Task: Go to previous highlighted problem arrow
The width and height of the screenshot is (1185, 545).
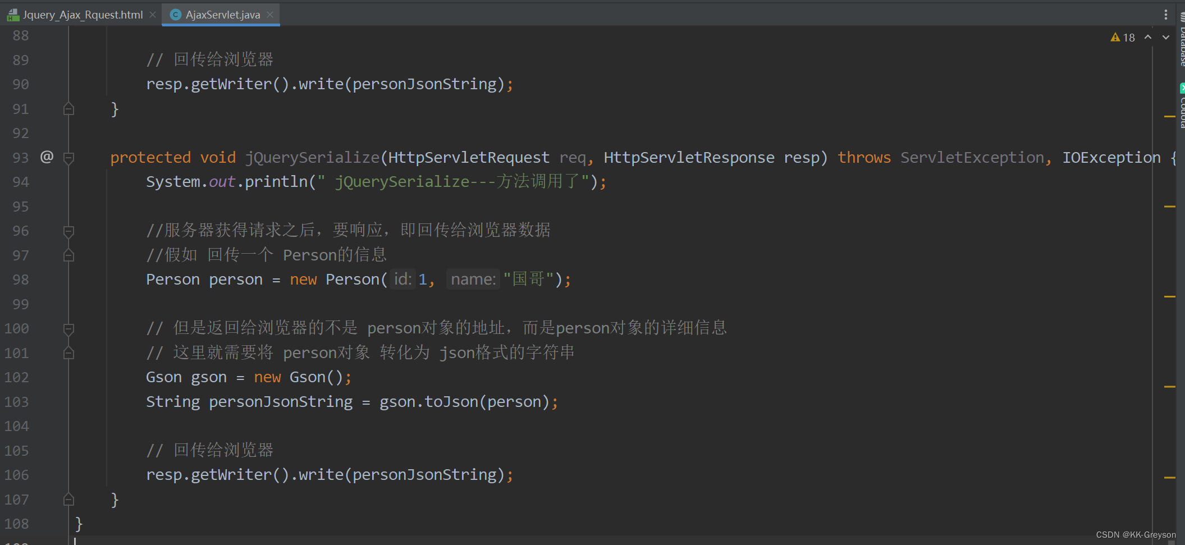Action: [1148, 37]
